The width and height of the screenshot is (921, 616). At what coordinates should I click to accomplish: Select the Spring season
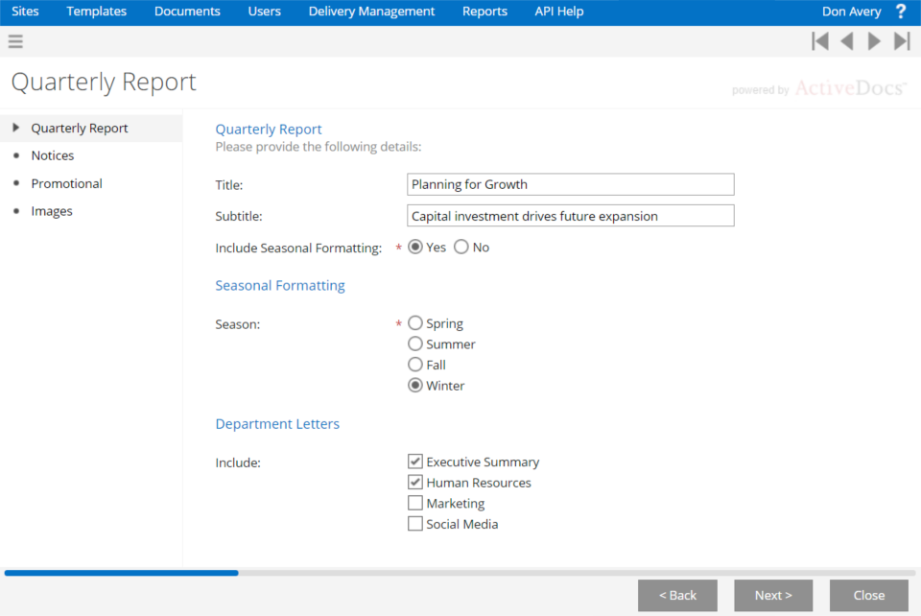pos(414,322)
